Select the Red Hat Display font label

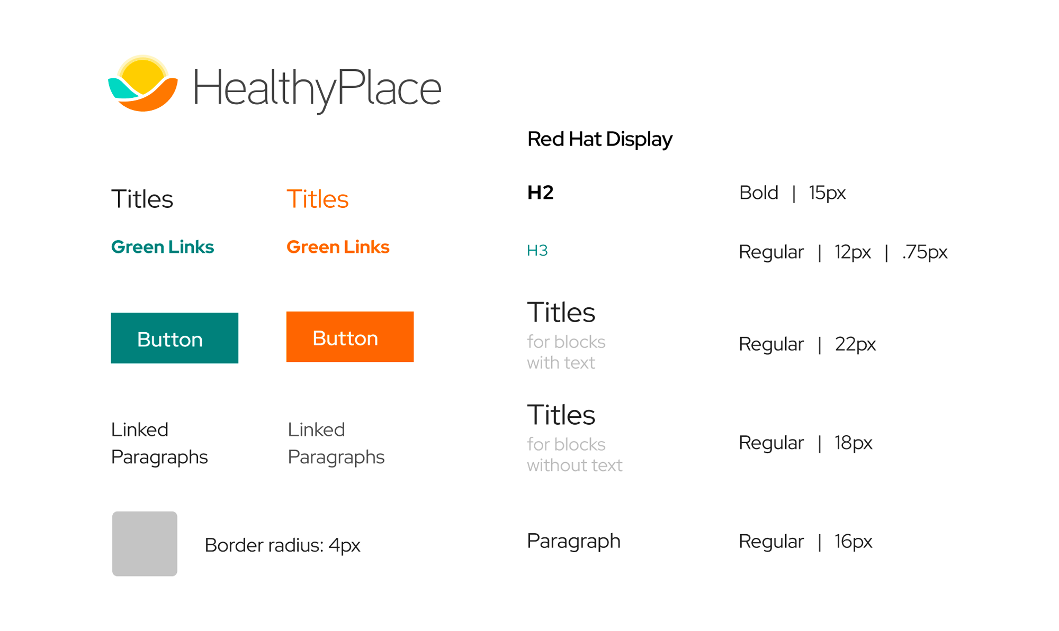point(600,139)
